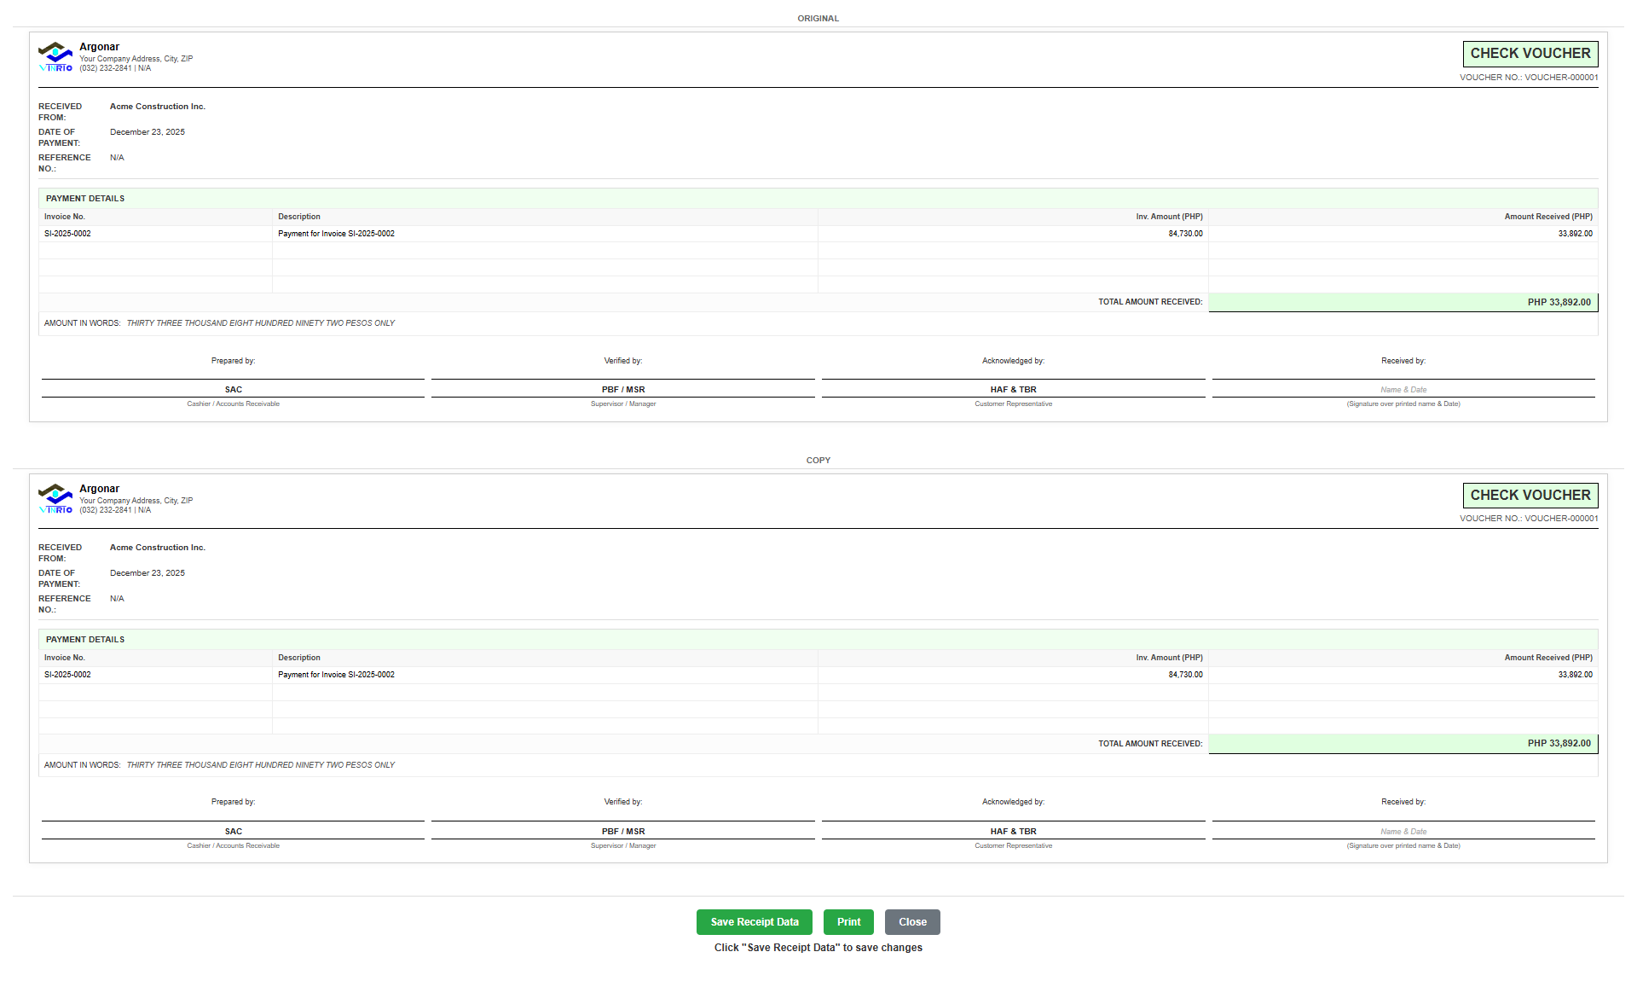1637x981 pixels.
Task: Click the Print button
Action: [x=848, y=921]
